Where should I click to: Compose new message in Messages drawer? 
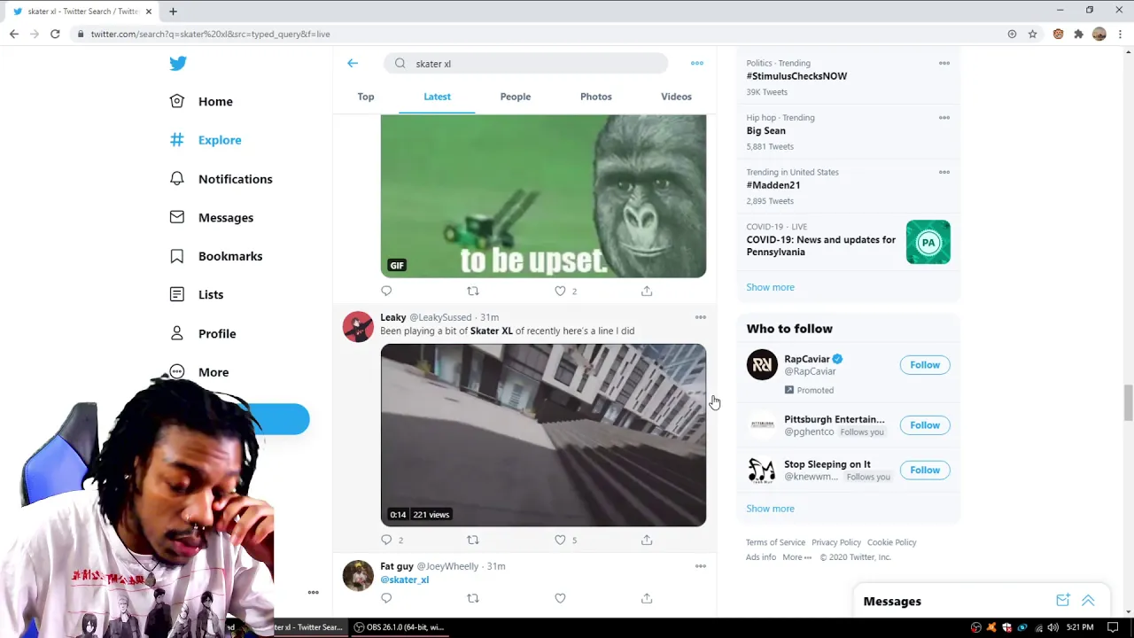1063,601
